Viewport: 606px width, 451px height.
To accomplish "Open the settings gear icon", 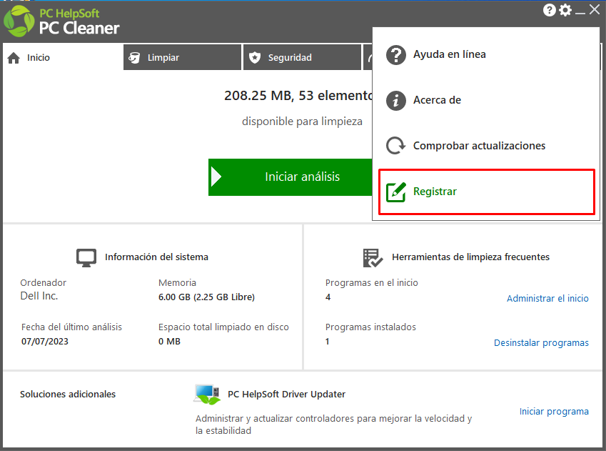I will point(565,10).
